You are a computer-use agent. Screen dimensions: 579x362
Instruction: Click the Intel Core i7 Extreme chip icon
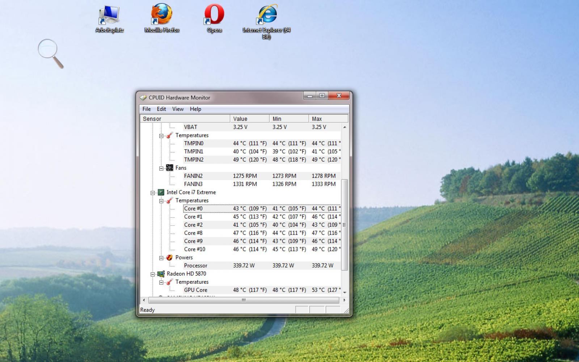(x=161, y=192)
